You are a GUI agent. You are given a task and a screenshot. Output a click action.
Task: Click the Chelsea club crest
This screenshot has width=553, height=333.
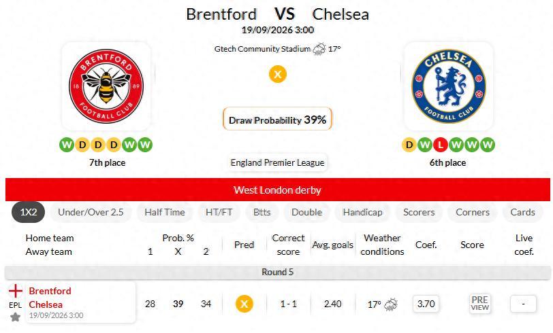click(449, 86)
